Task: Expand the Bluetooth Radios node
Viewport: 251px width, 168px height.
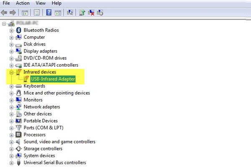Action: tap(11, 30)
